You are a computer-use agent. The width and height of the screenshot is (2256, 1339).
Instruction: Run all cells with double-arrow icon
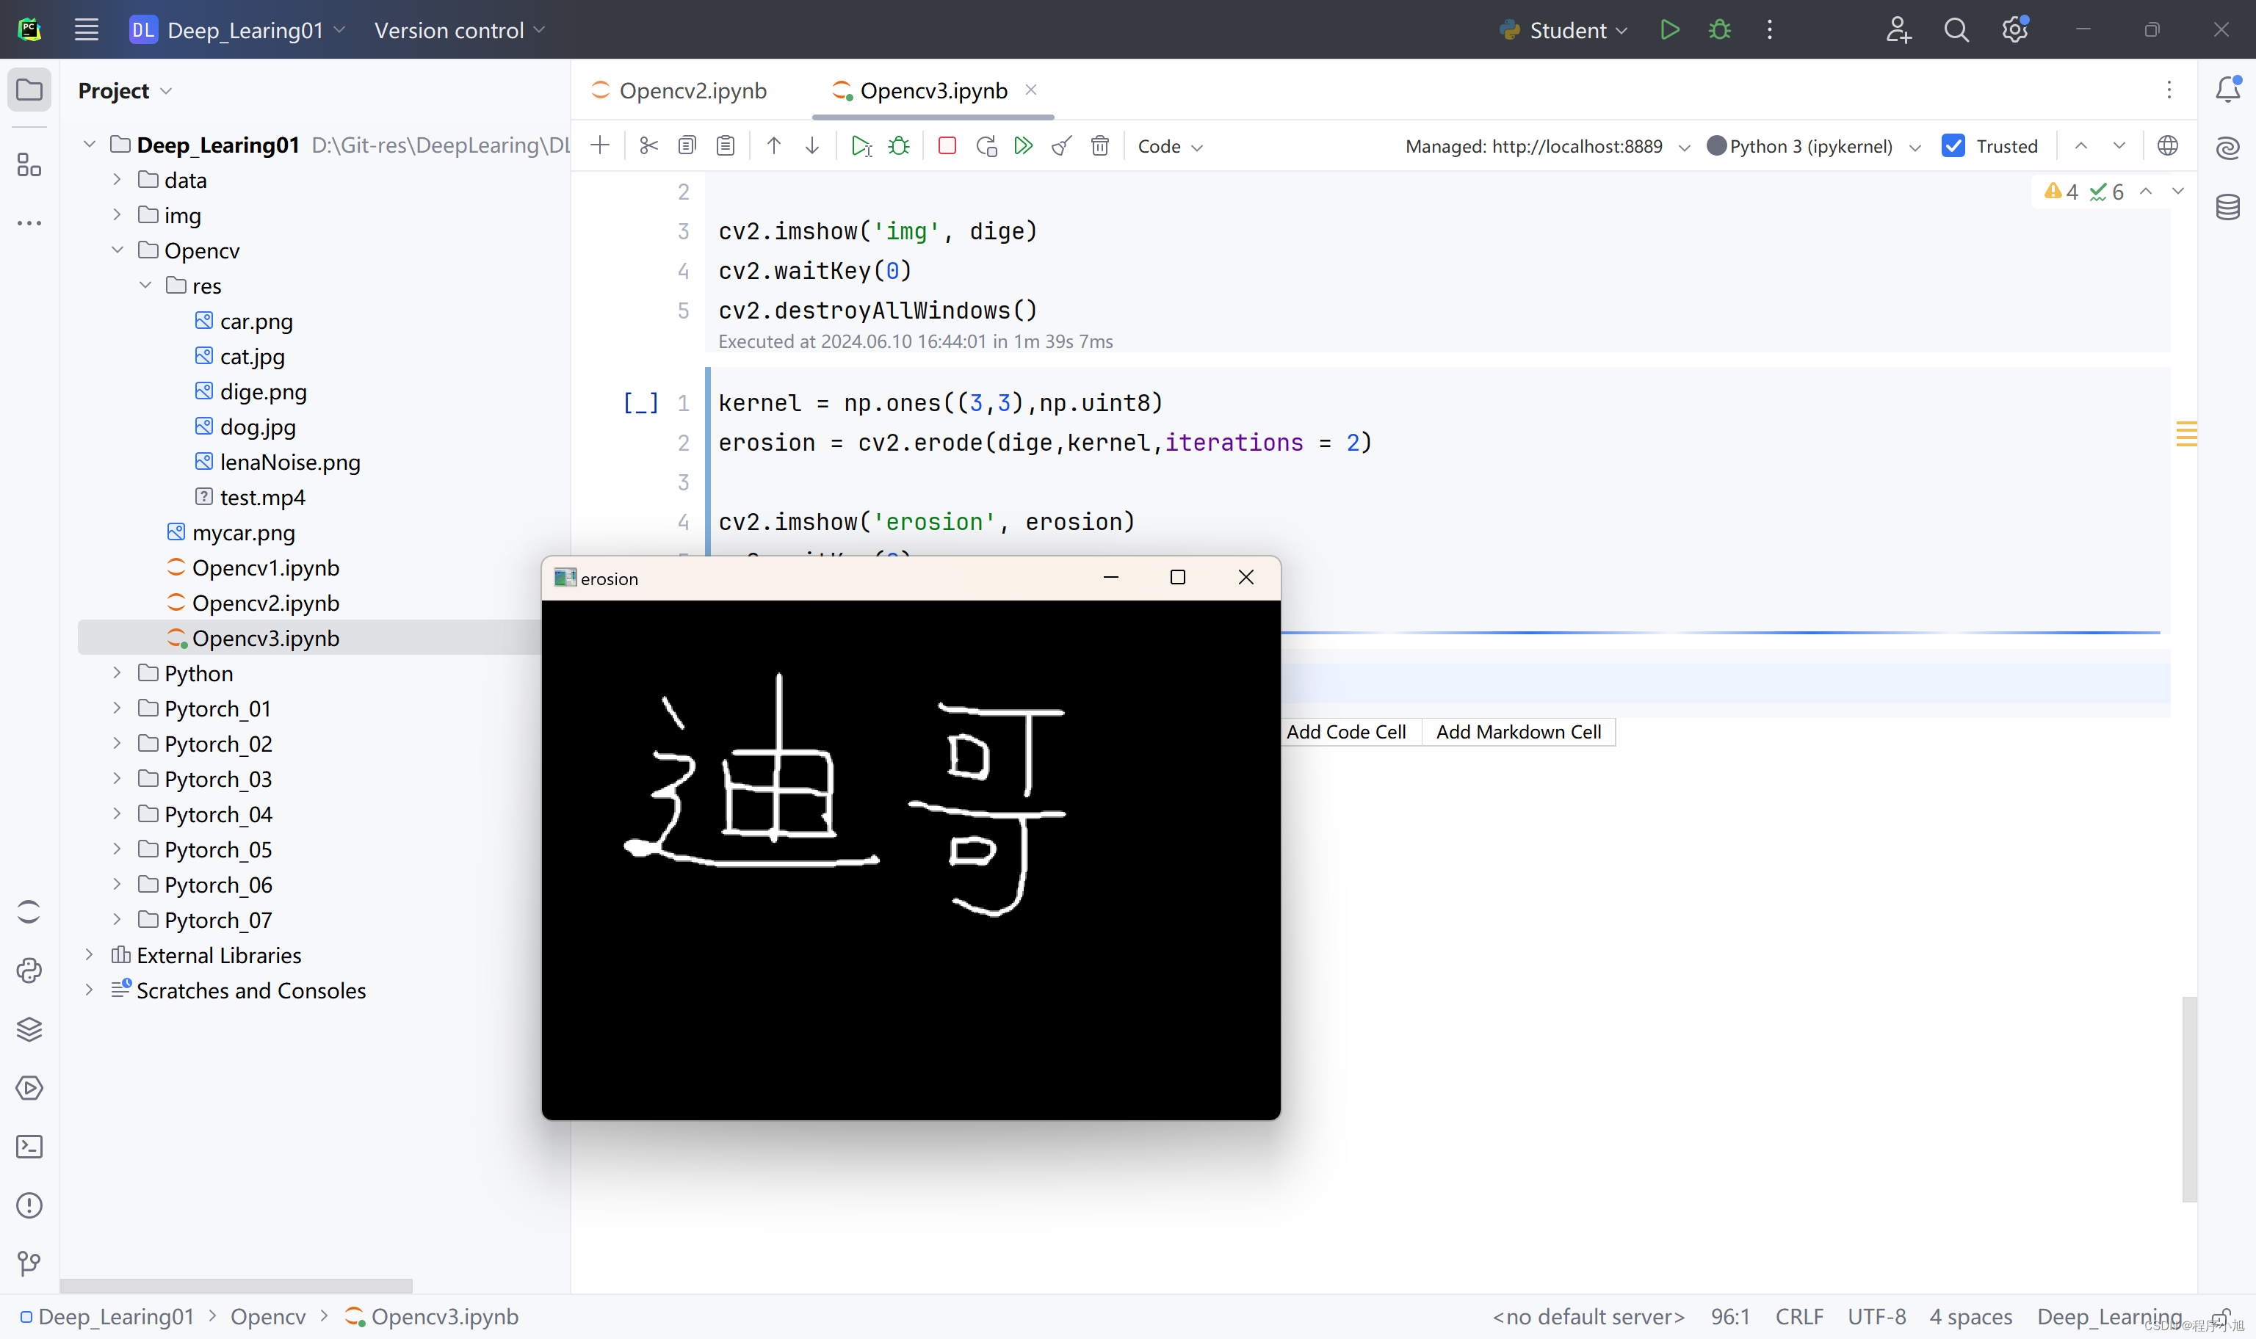pos(1023,146)
